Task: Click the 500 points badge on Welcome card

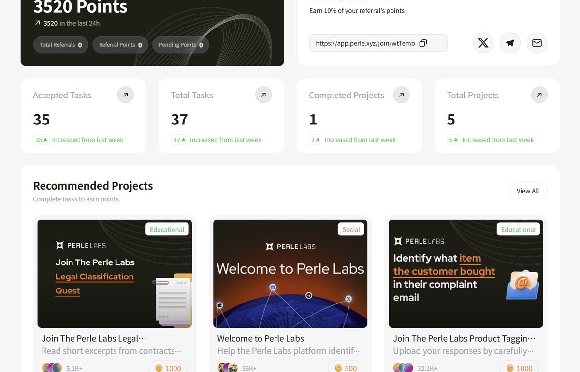Action: click(346, 368)
